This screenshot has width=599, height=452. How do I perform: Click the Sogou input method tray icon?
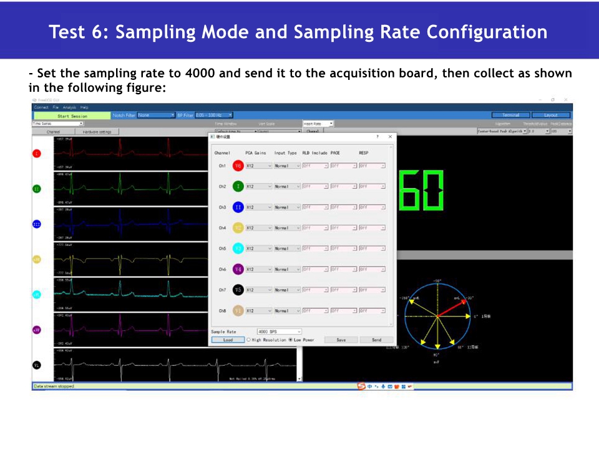tap(361, 386)
